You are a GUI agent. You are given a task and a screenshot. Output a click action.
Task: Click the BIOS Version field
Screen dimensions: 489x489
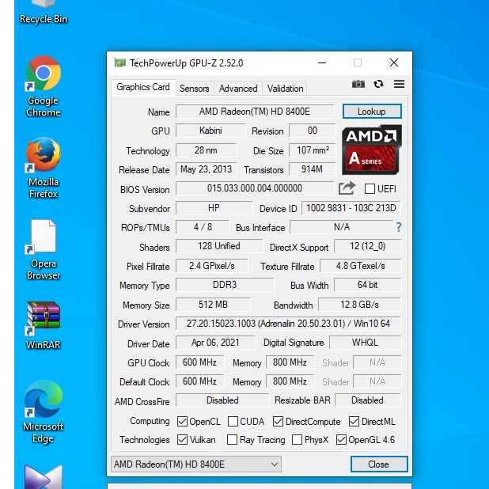click(x=255, y=188)
